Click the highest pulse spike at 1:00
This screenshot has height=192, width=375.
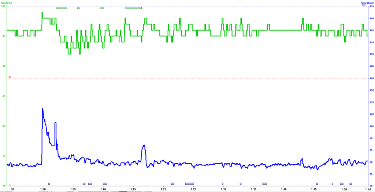tap(42, 109)
